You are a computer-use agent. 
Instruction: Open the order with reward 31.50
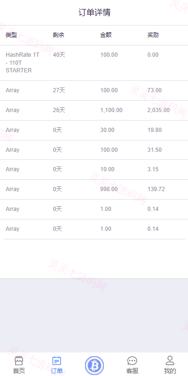(94, 150)
